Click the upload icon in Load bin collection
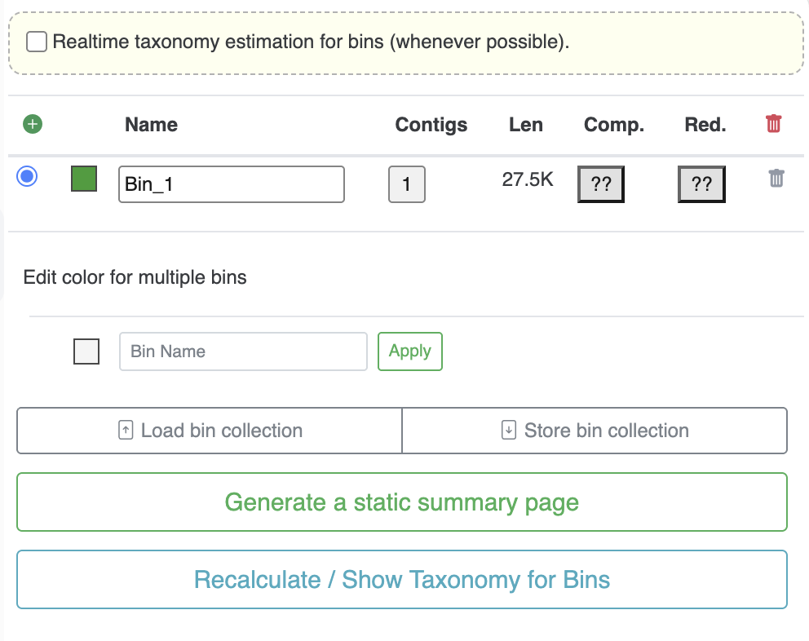Image resolution: width=809 pixels, height=641 pixels. (126, 431)
